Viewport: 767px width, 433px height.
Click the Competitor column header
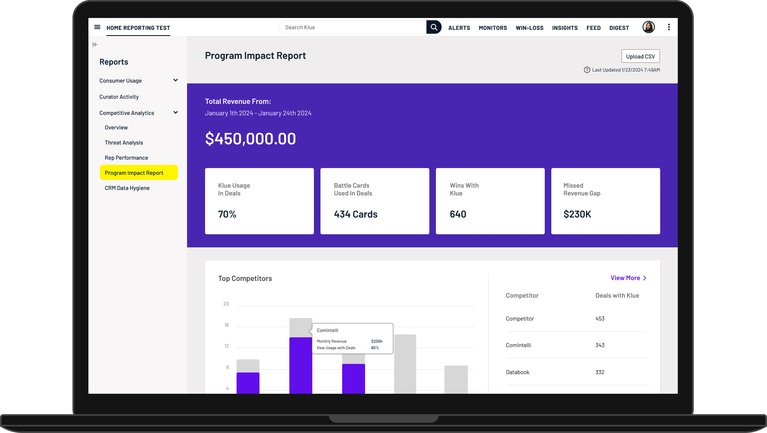point(522,296)
